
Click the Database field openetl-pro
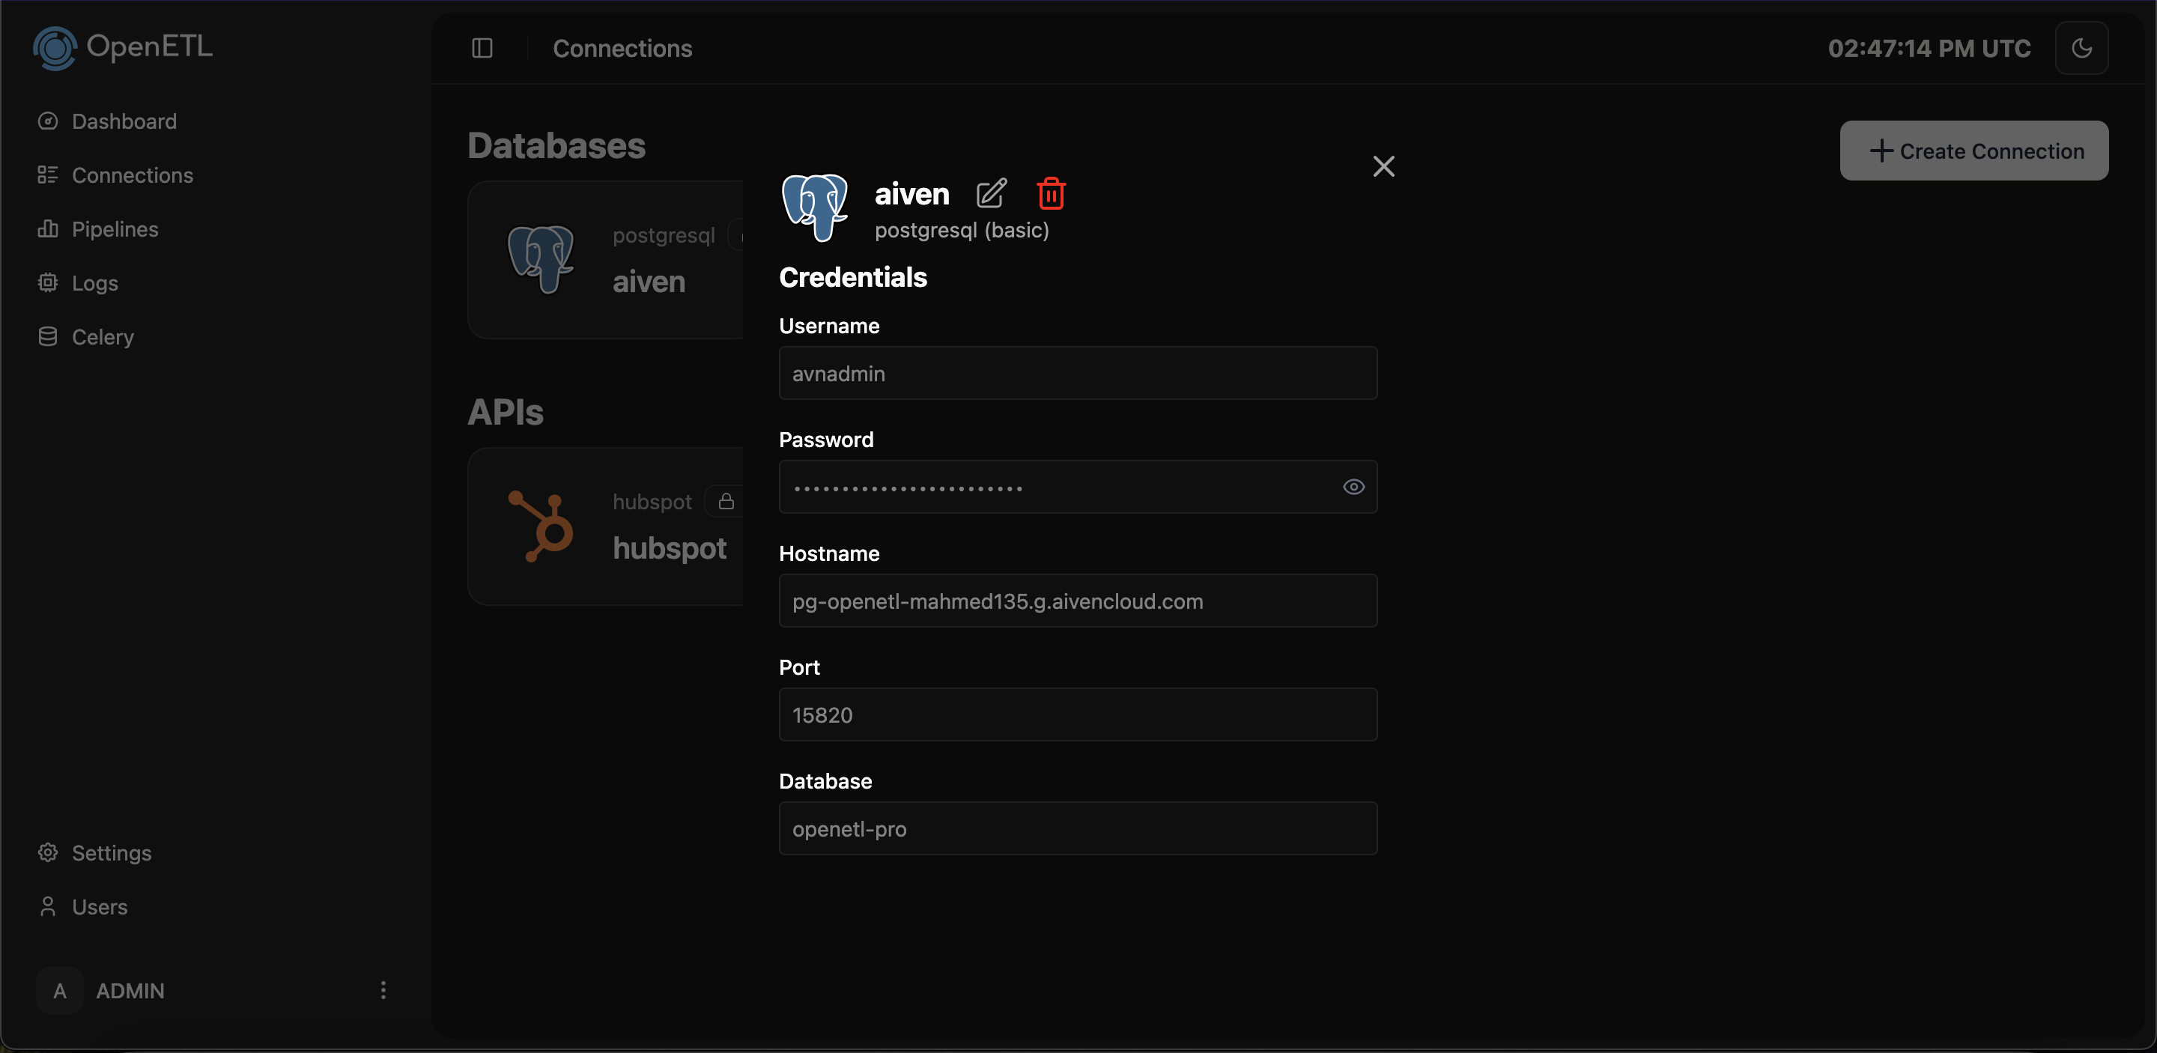click(x=1078, y=828)
